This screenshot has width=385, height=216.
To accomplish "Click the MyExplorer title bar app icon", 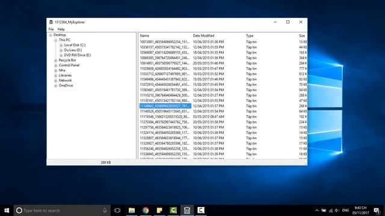I will coord(51,22).
